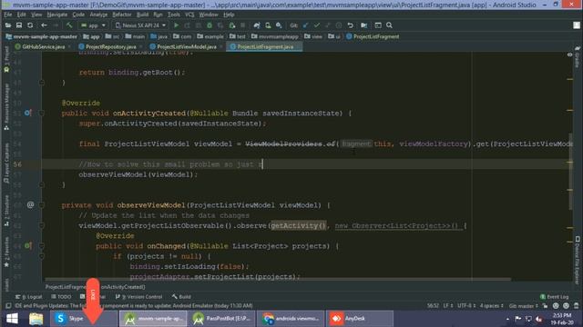This screenshot has width=583, height=327.
Task: Run the app with green play button
Action: tap(176, 25)
